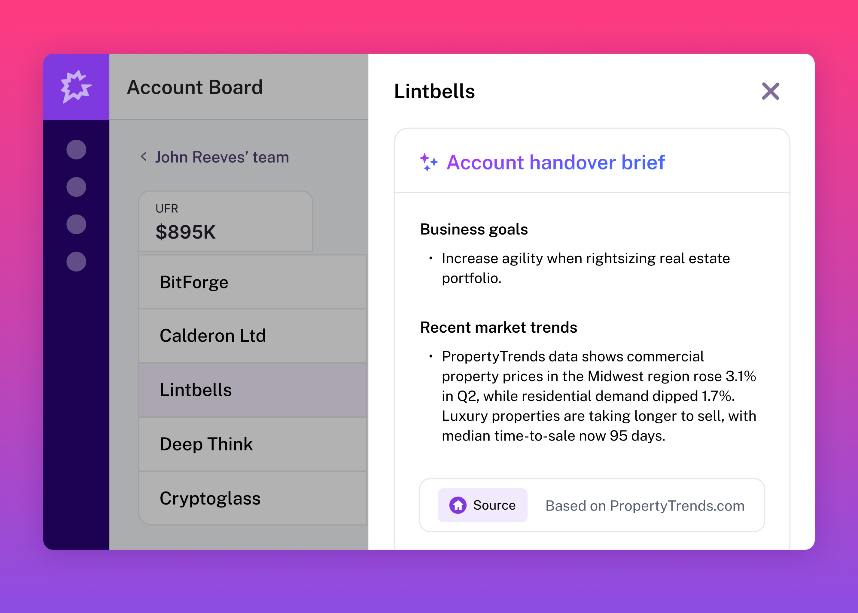Click the starburst app logo icon
858x613 pixels.
(x=77, y=87)
